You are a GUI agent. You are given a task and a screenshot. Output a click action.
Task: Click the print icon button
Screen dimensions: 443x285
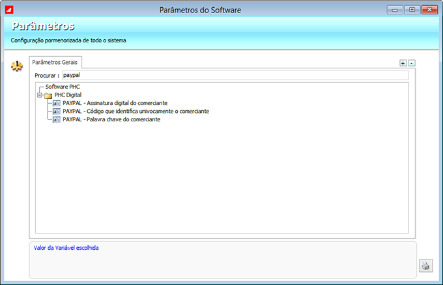coord(426,265)
